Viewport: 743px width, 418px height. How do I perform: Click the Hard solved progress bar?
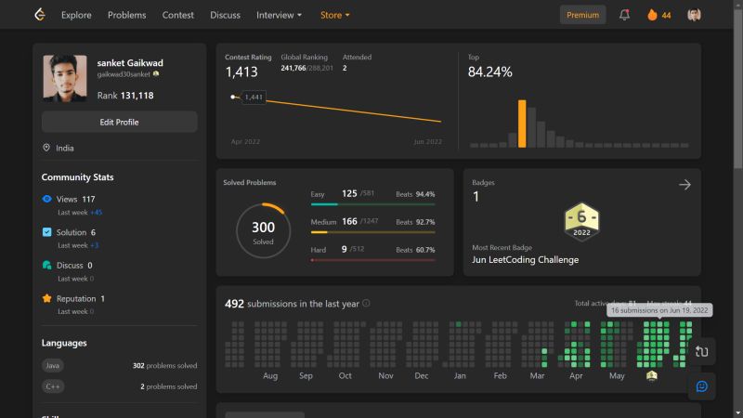point(373,260)
